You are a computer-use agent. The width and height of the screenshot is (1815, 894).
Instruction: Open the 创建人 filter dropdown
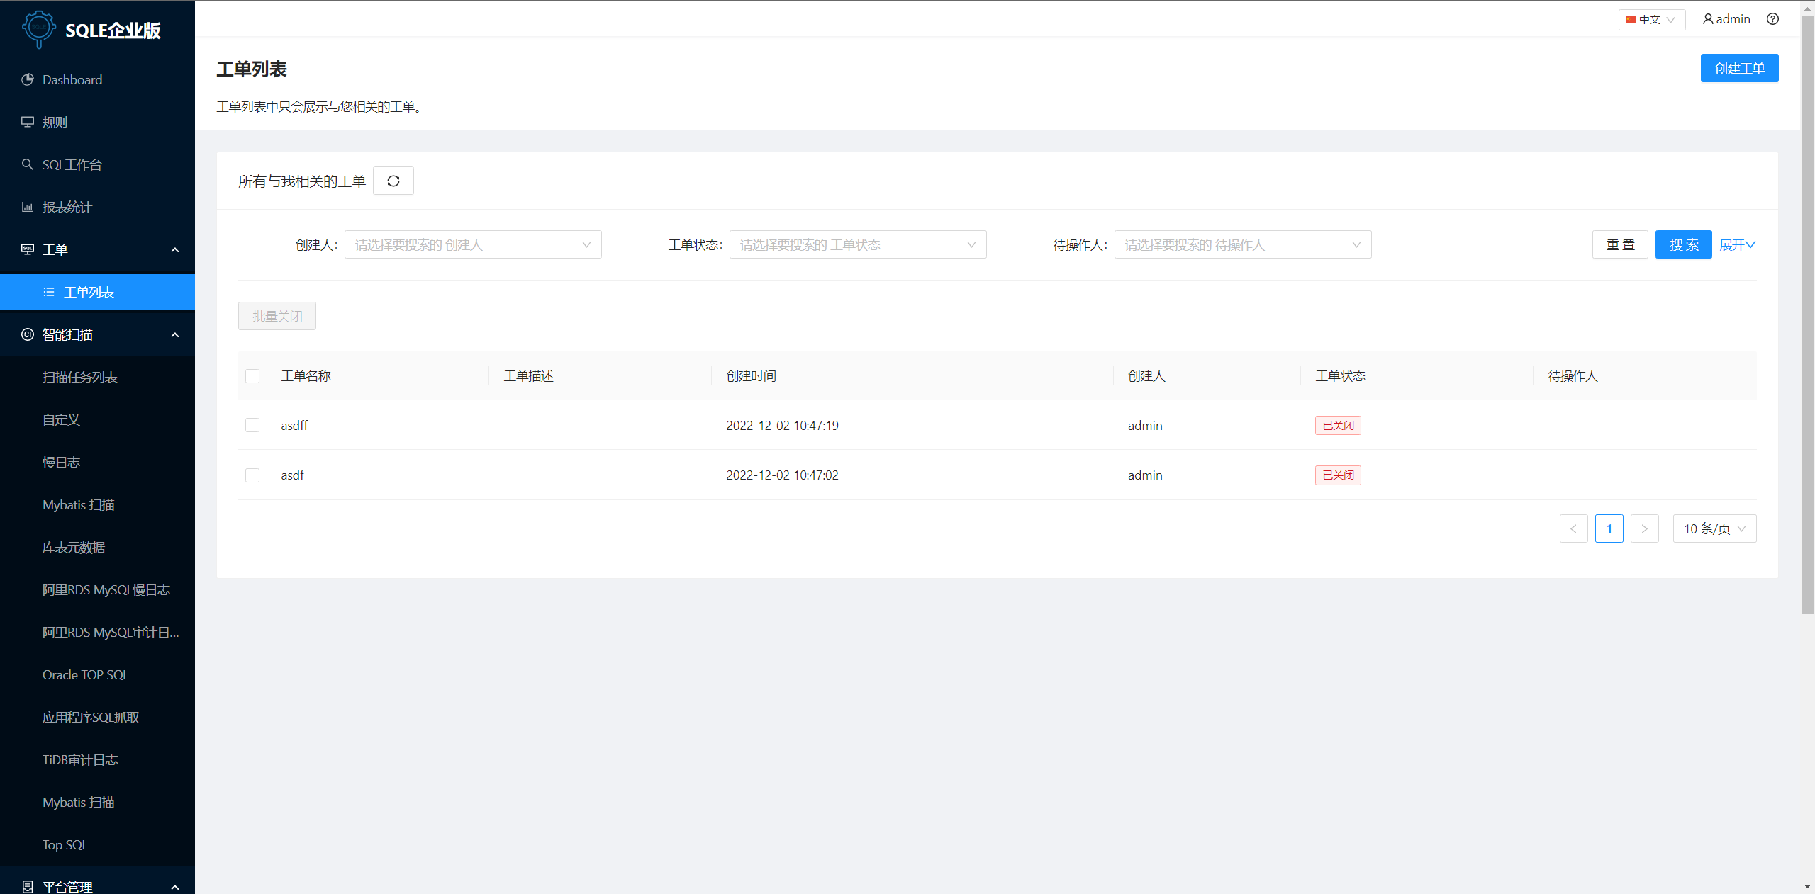[x=473, y=244]
